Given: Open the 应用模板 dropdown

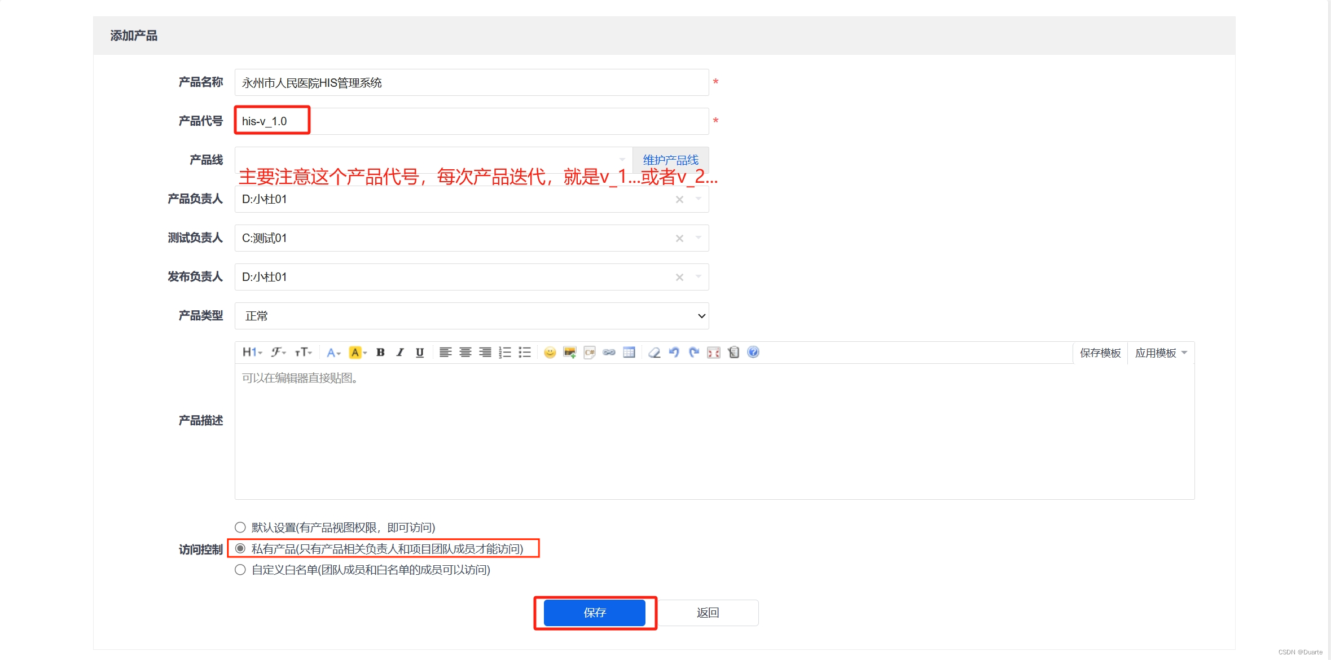Looking at the screenshot, I should tap(1161, 353).
